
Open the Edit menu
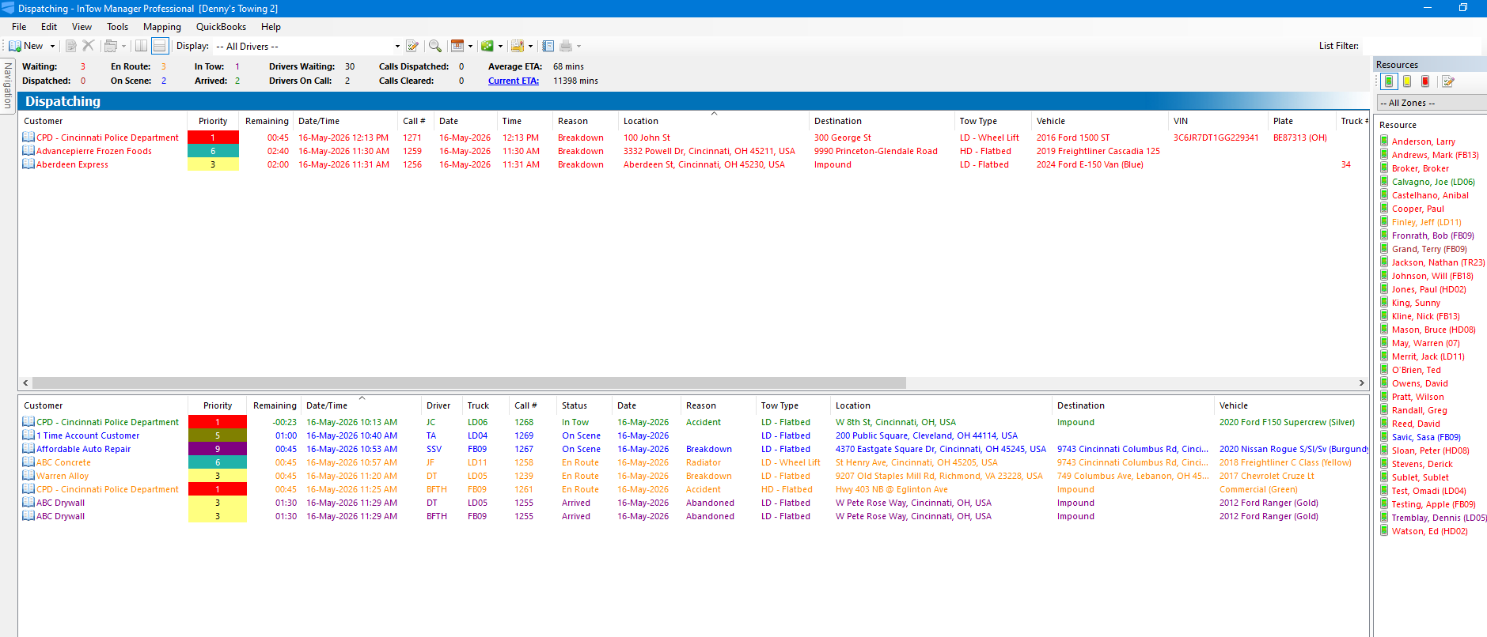point(49,27)
